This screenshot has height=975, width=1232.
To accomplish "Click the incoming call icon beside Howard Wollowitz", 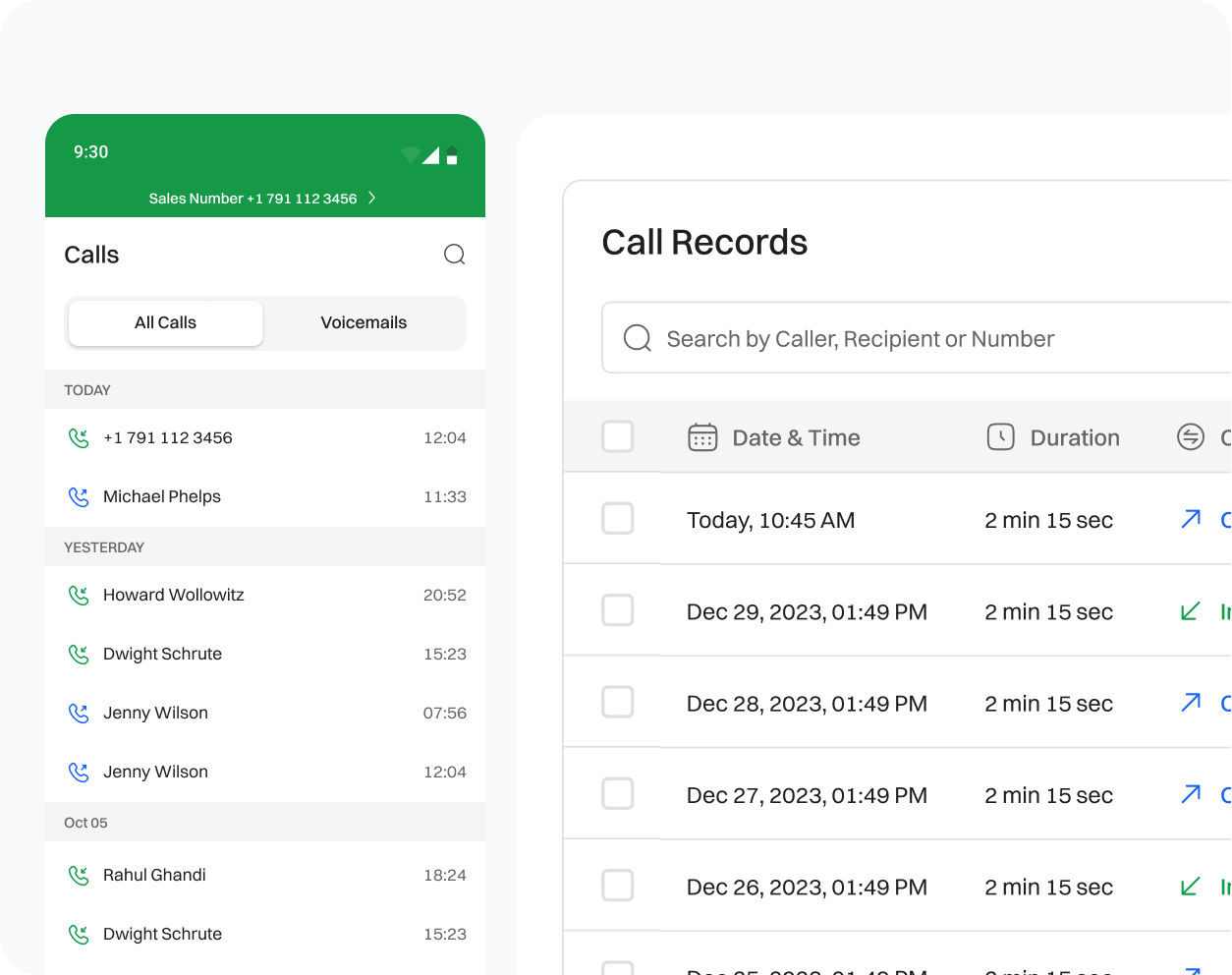I will 79,595.
